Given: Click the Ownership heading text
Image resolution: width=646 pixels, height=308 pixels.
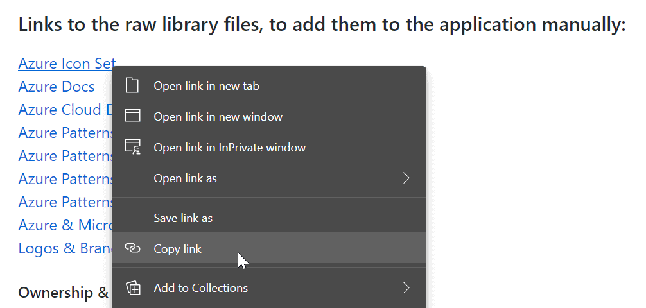Looking at the screenshot, I should 63,293.
